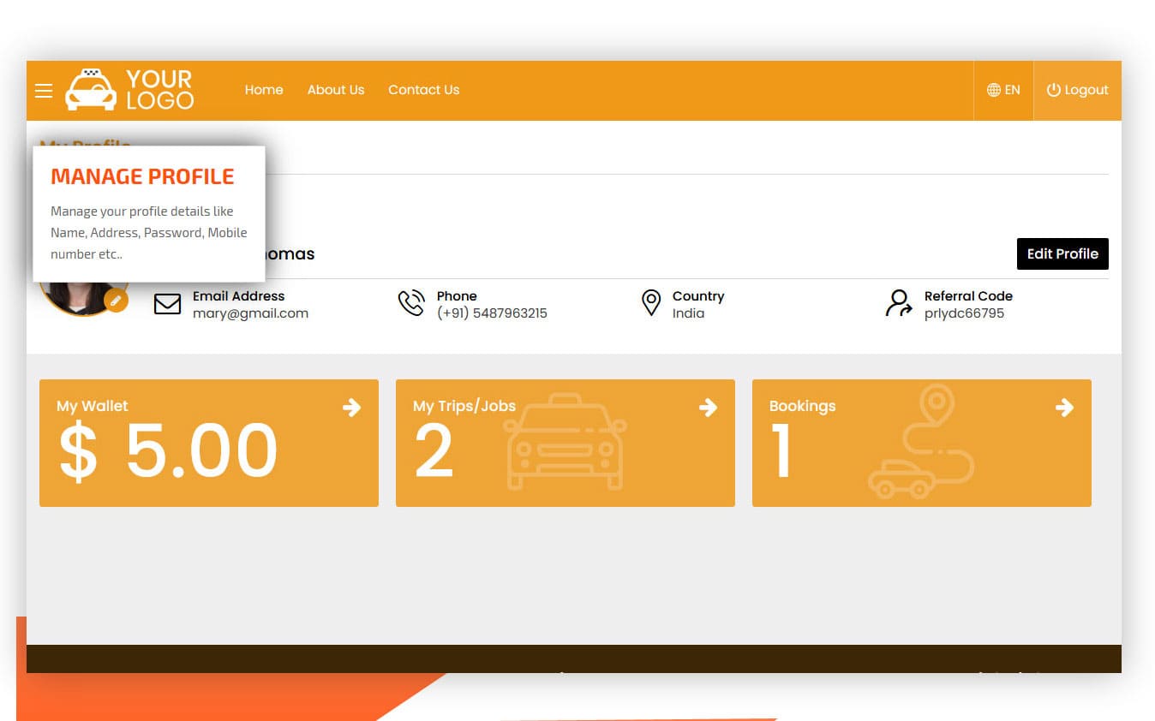Click the phone handset icon

pyautogui.click(x=411, y=303)
